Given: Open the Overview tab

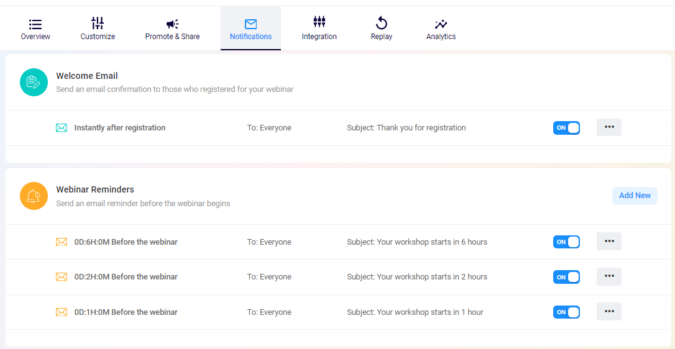Looking at the screenshot, I should [x=35, y=29].
